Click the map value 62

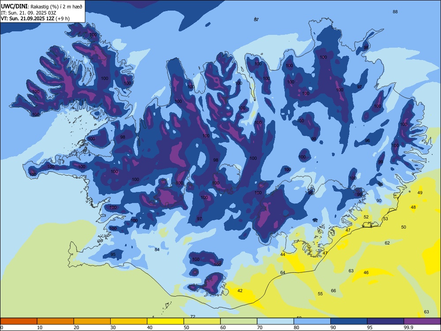coord(387,243)
